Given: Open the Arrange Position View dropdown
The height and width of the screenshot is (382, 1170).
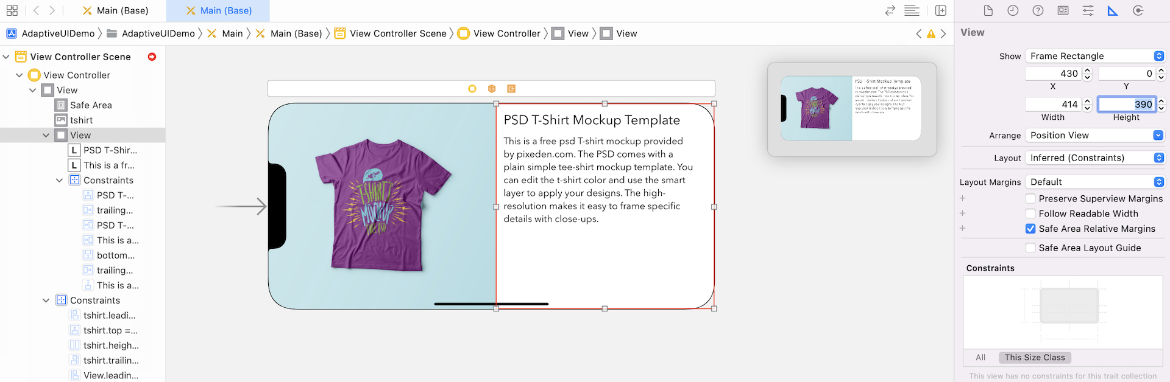Looking at the screenshot, I should [1094, 135].
